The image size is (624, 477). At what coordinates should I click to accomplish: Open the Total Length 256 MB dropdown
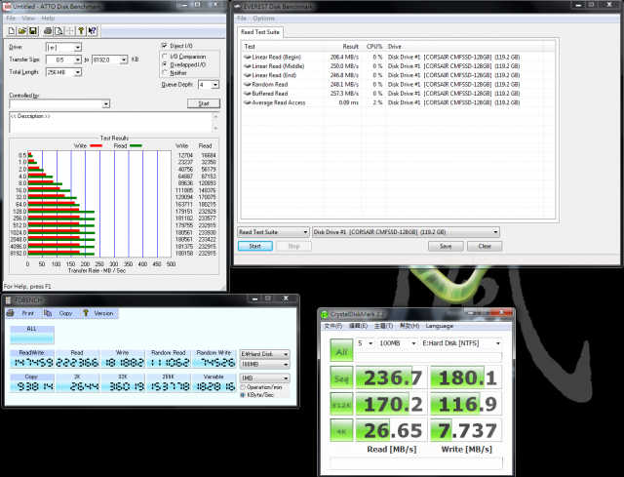point(78,72)
